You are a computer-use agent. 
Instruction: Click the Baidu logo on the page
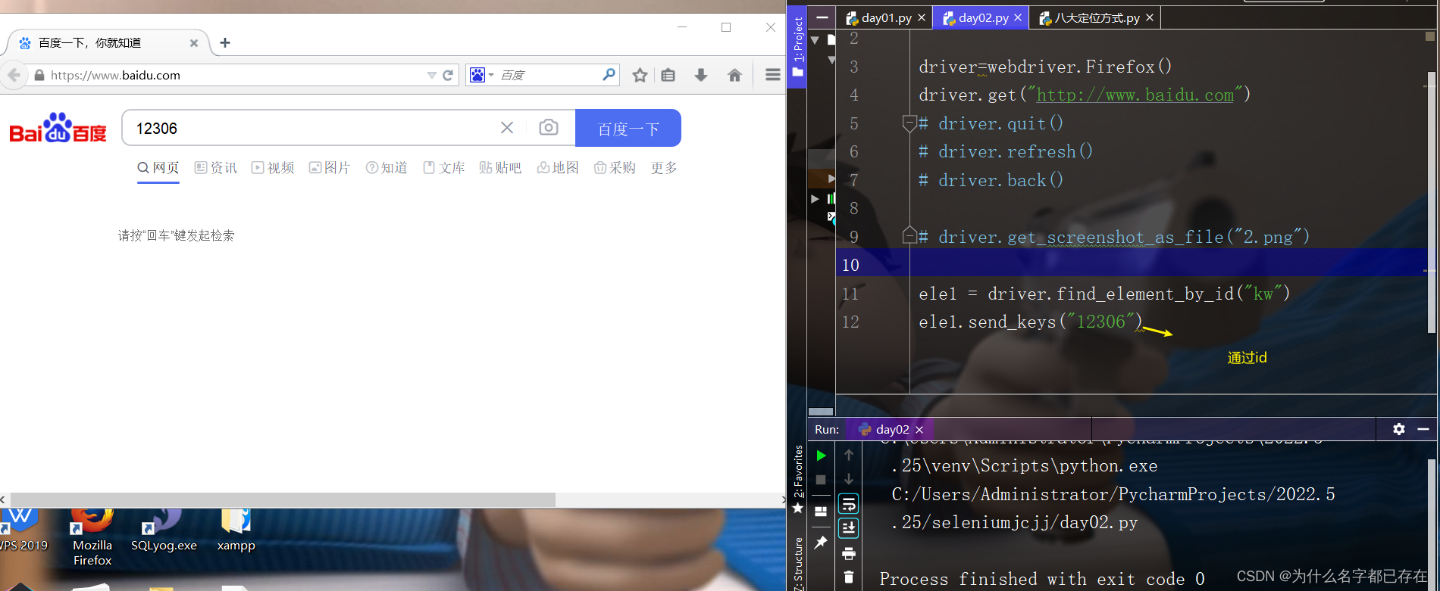pyautogui.click(x=58, y=128)
